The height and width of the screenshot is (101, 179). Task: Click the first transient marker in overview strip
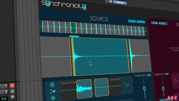tap(42, 26)
